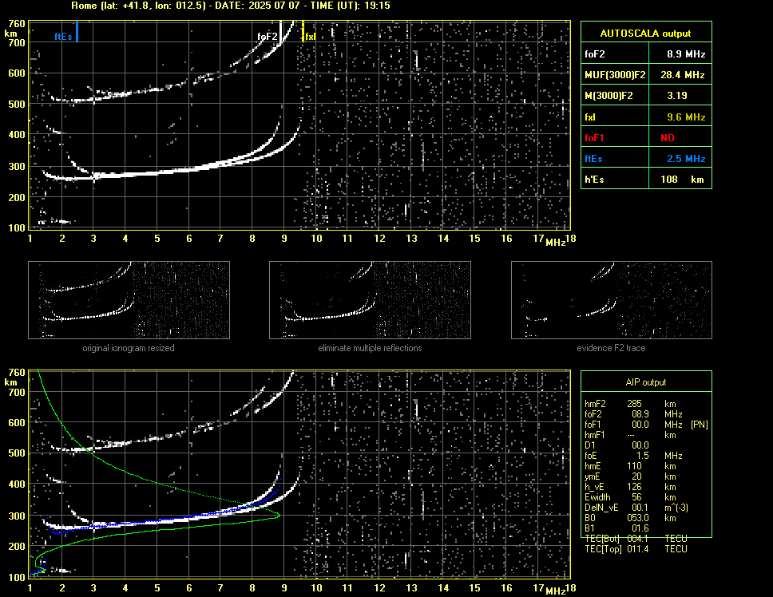Click the 'AUTOSCALA output' table heading
Viewport: 773px width, 597px height.
point(645,34)
